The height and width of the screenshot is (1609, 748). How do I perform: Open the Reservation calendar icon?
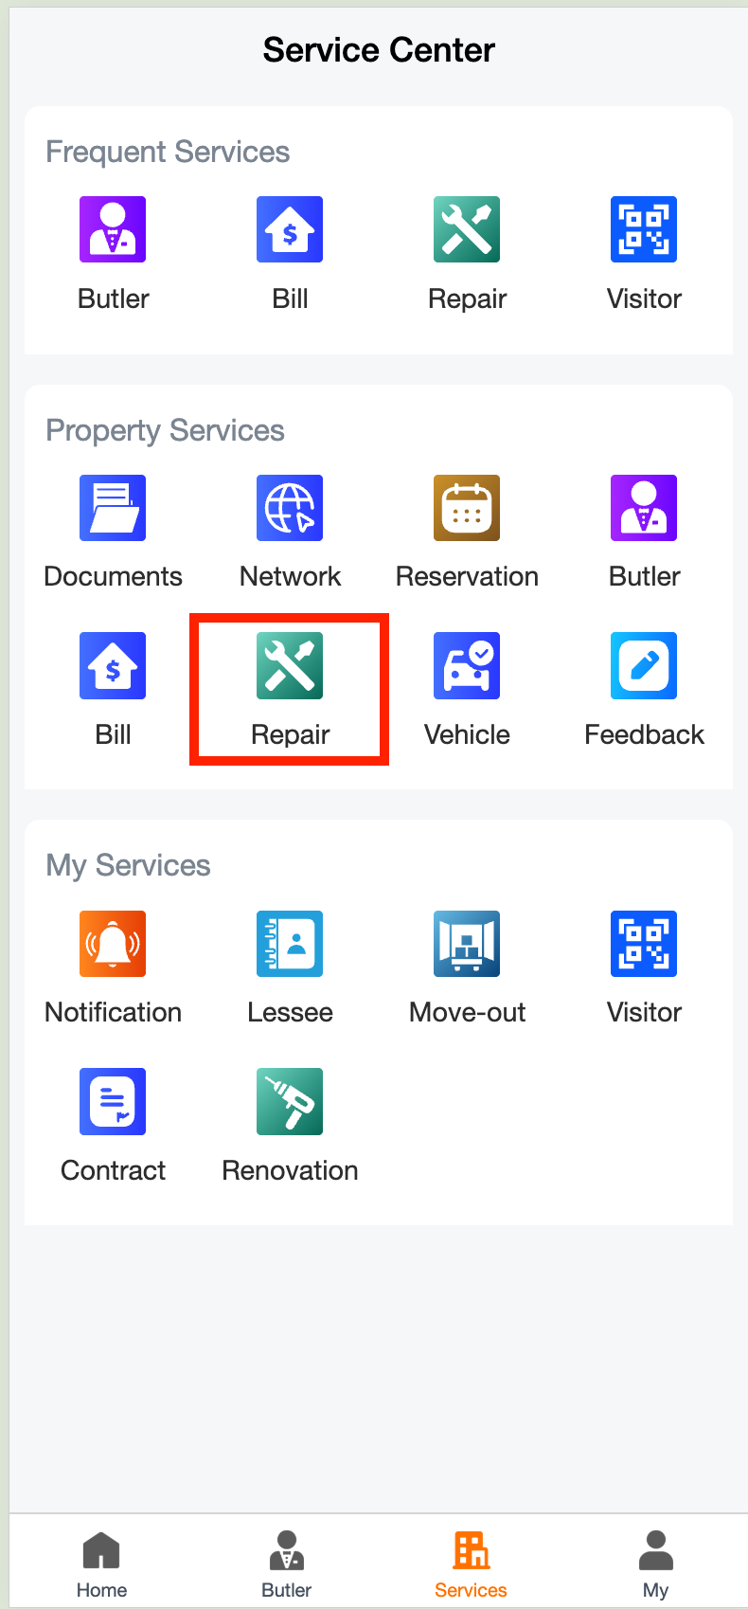coord(467,509)
